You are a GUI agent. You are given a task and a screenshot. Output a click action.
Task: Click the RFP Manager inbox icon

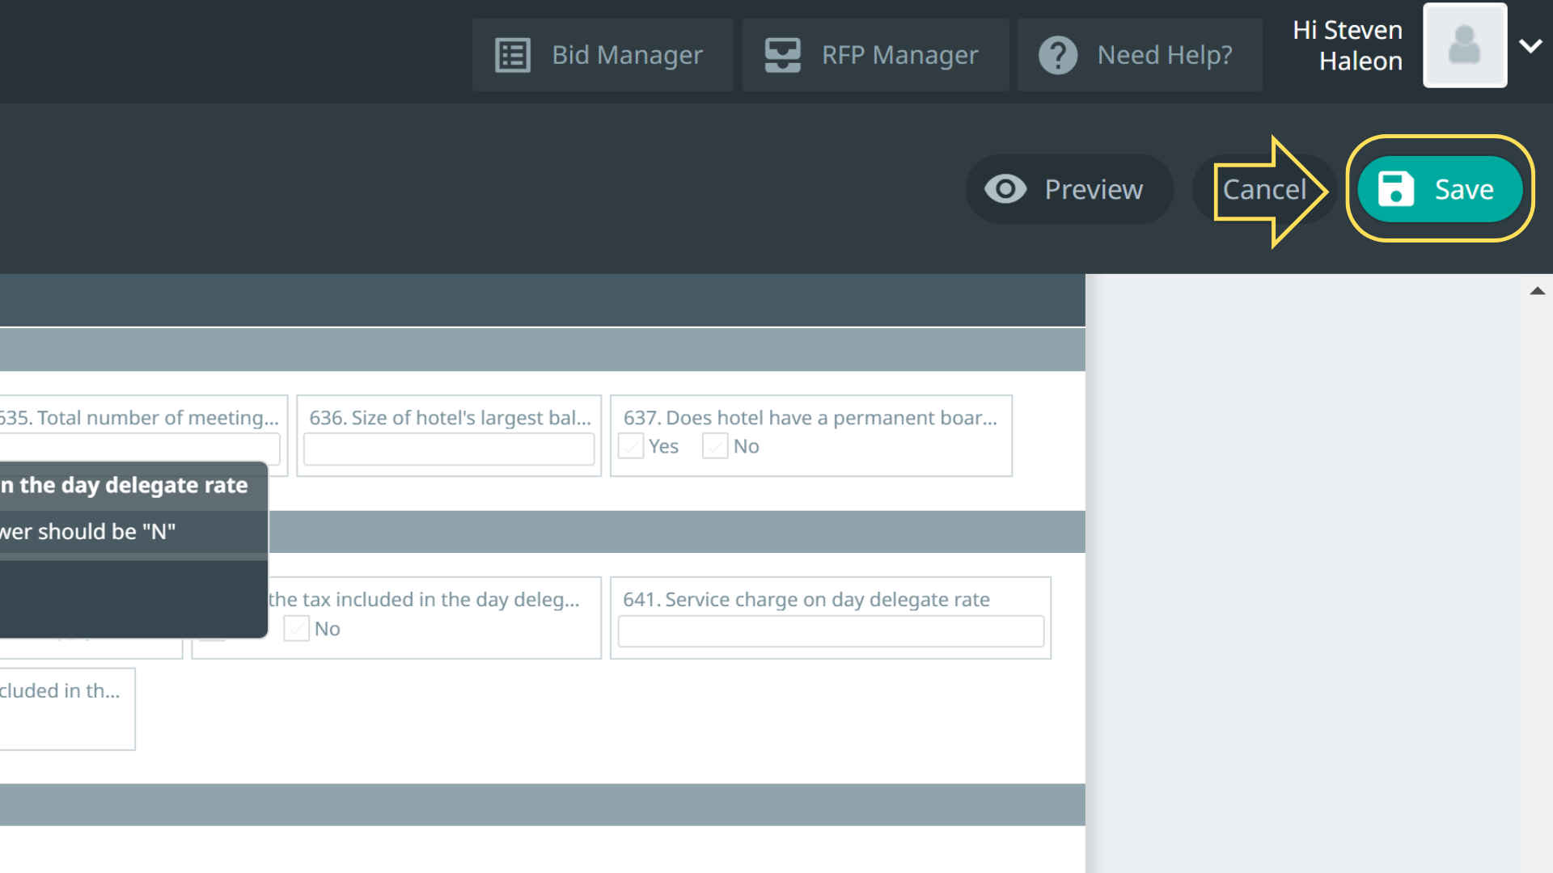[782, 55]
